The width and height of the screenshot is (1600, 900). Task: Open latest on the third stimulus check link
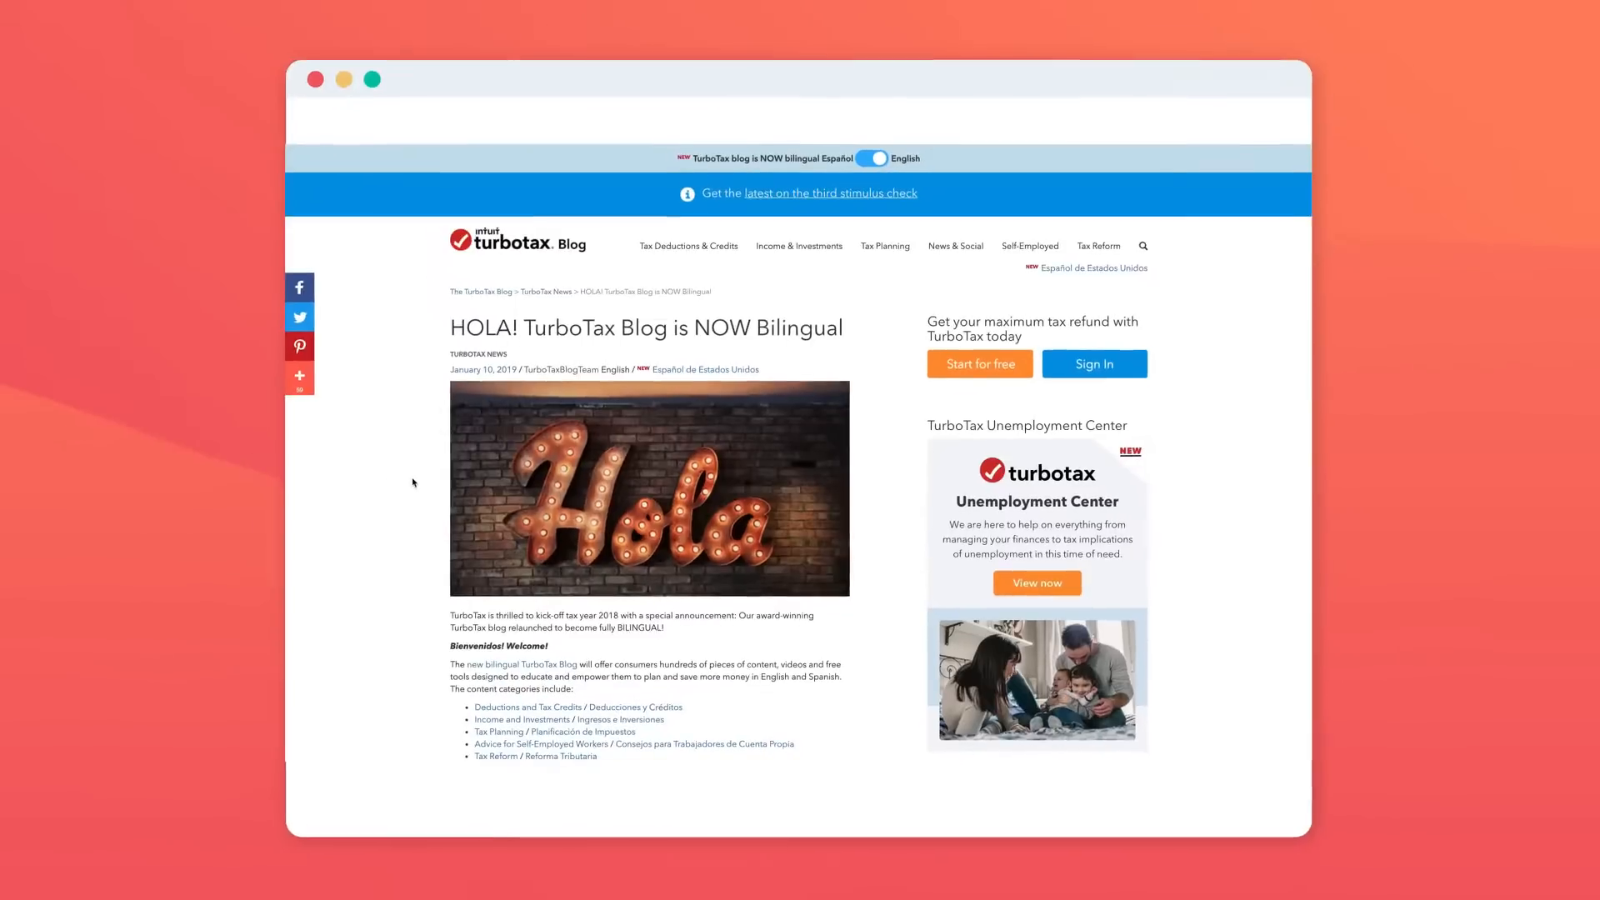point(831,193)
